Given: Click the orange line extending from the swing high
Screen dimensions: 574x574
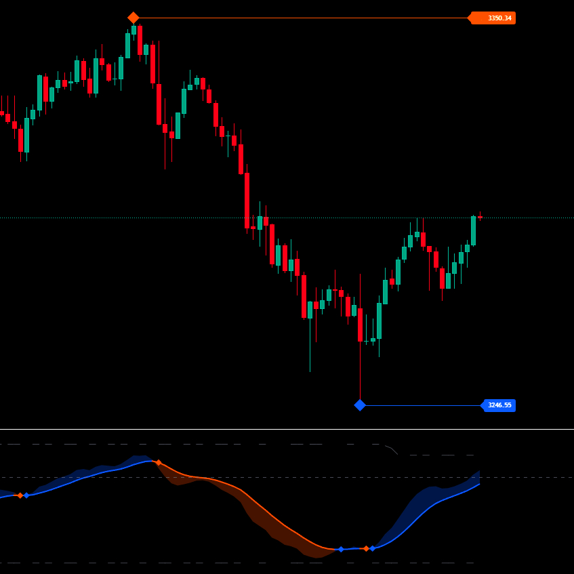Looking at the screenshot, I should pos(305,18).
